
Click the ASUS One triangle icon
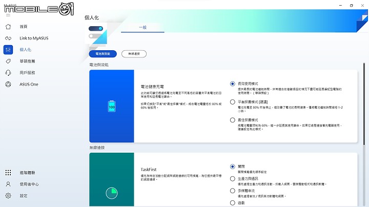[x=8, y=84]
